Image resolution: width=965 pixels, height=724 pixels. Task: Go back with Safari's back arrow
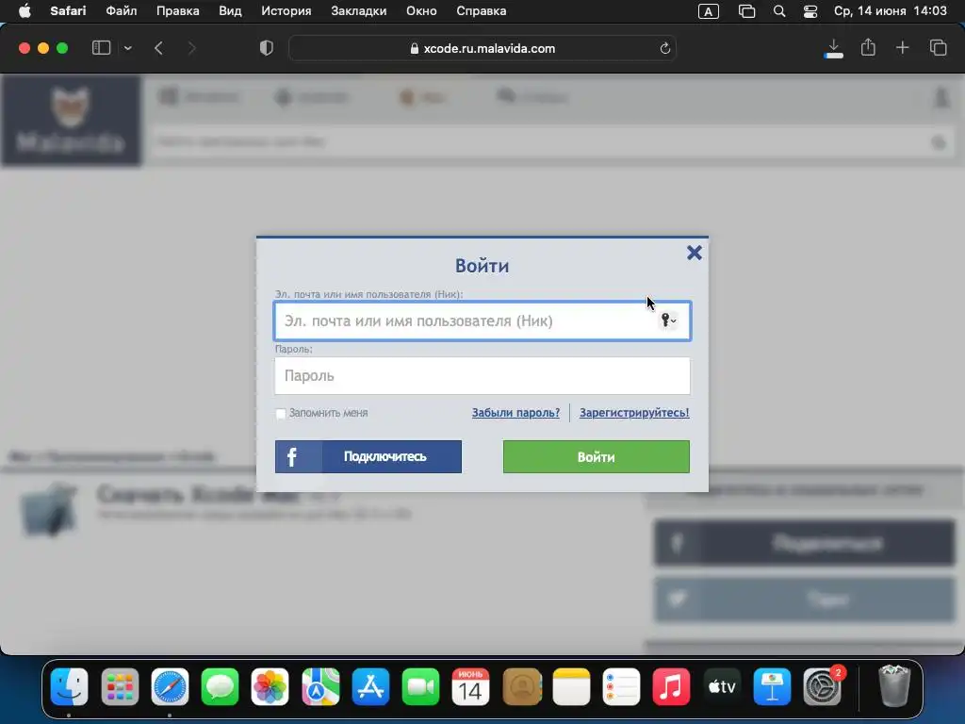click(x=158, y=48)
